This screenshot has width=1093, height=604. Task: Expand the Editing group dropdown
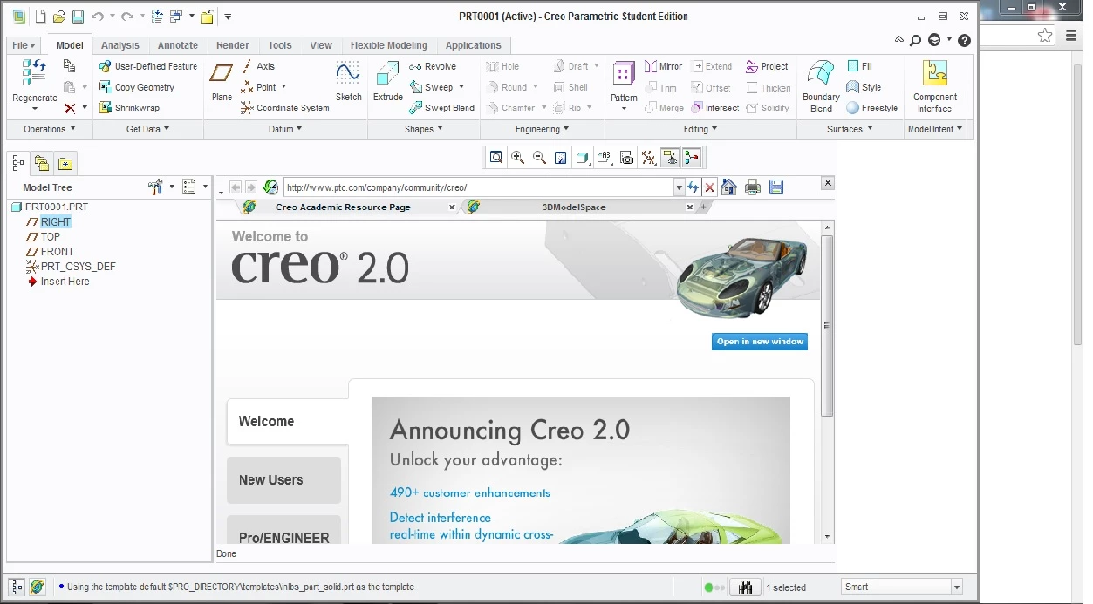pos(700,129)
